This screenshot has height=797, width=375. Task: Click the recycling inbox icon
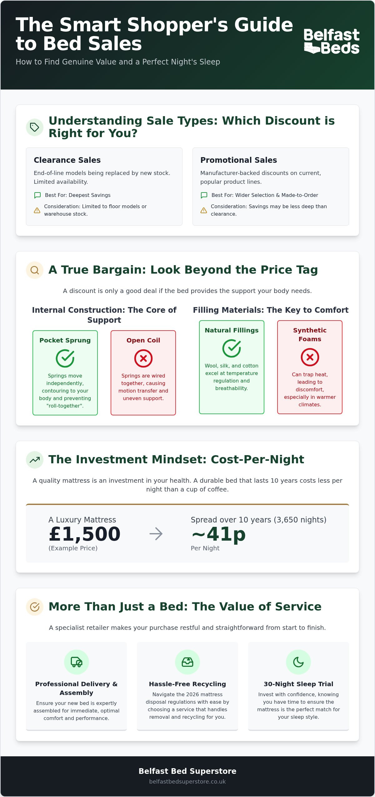point(187,662)
